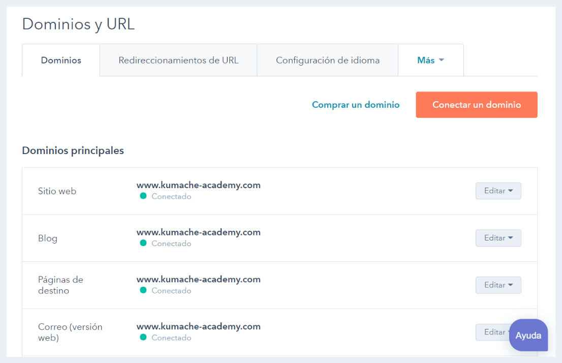Expand Editar options for Páginas de destino
This screenshot has height=363, width=562.
click(498, 285)
